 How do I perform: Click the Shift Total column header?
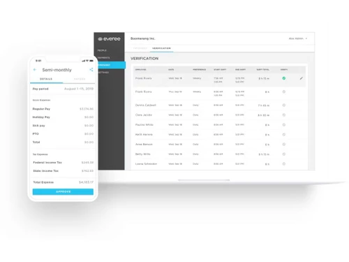(x=263, y=70)
